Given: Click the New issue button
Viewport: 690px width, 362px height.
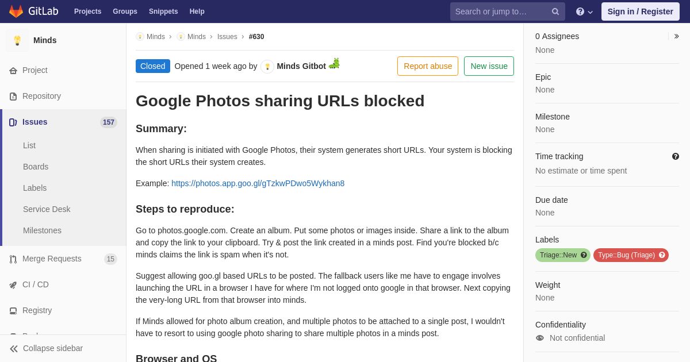Looking at the screenshot, I should tap(489, 66).
